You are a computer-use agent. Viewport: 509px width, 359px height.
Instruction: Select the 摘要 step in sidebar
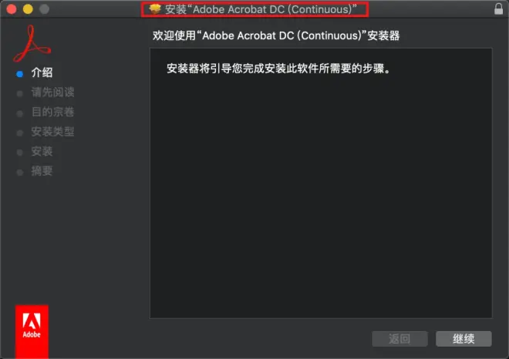click(x=42, y=171)
